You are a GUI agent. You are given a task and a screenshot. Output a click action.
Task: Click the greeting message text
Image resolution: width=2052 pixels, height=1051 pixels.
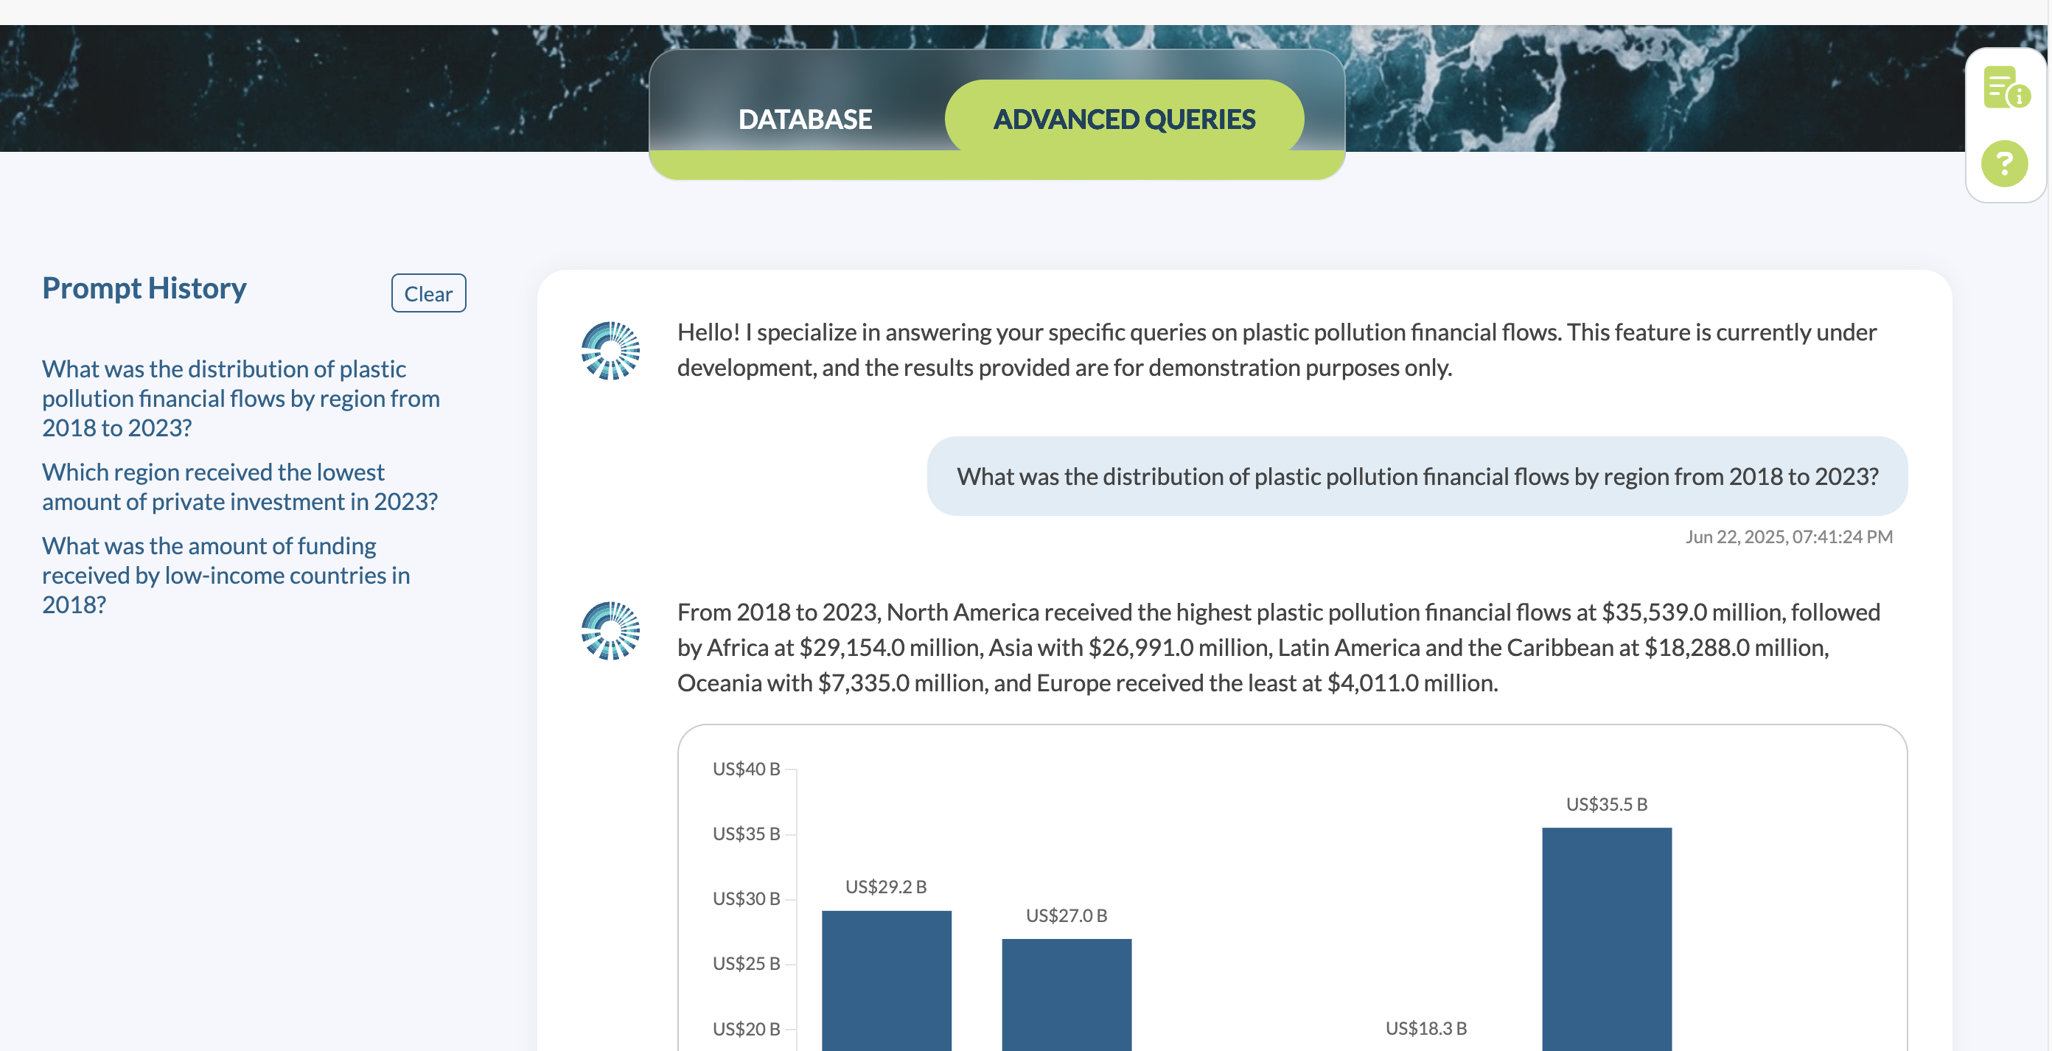tap(1277, 350)
